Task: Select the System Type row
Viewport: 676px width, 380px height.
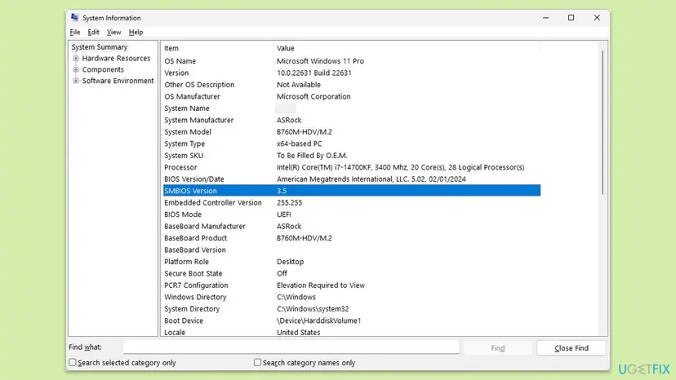Action: click(352, 144)
